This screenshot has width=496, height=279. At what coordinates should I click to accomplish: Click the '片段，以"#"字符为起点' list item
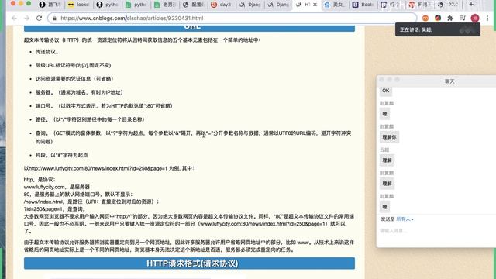tap(62, 155)
